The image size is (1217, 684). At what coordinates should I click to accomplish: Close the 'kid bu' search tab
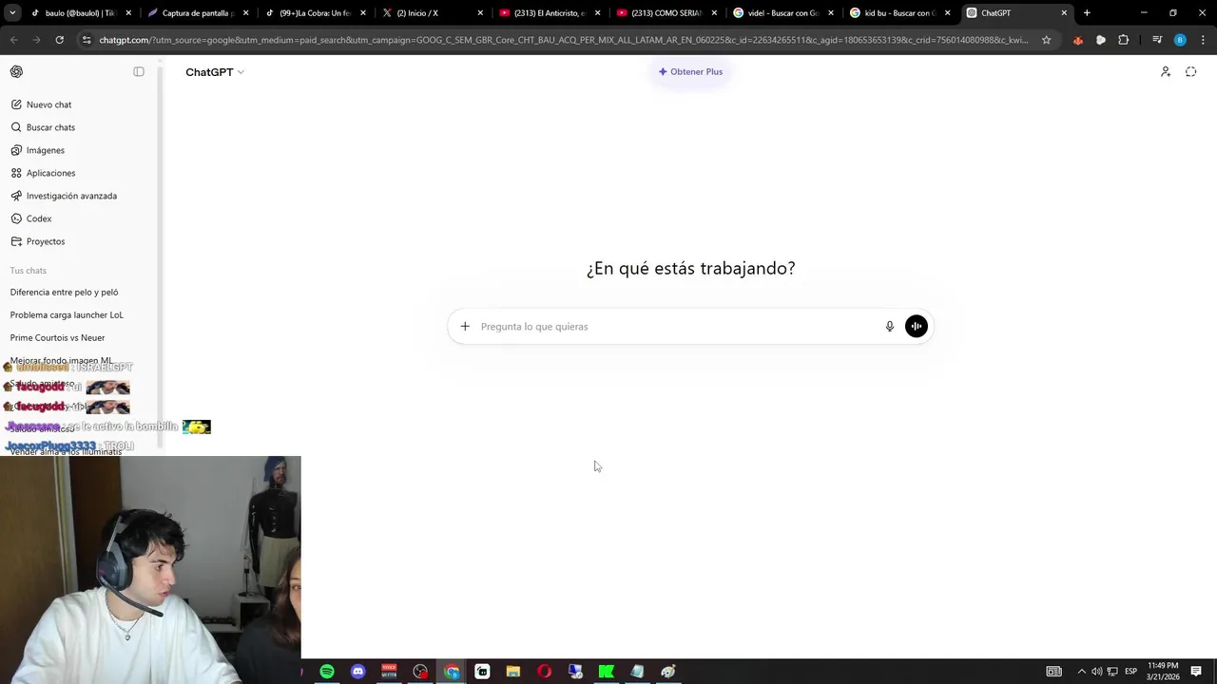pos(947,13)
